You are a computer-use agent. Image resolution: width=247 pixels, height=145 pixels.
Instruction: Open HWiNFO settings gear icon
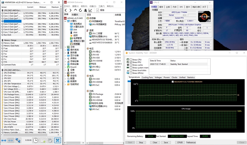[x=50, y=140]
